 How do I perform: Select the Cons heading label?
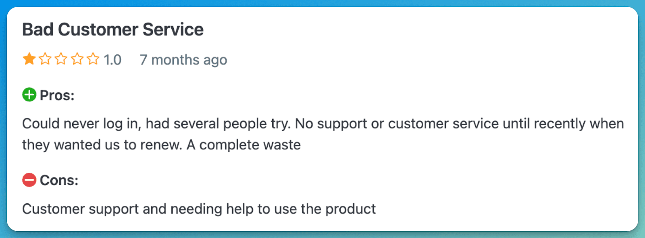[x=59, y=180]
